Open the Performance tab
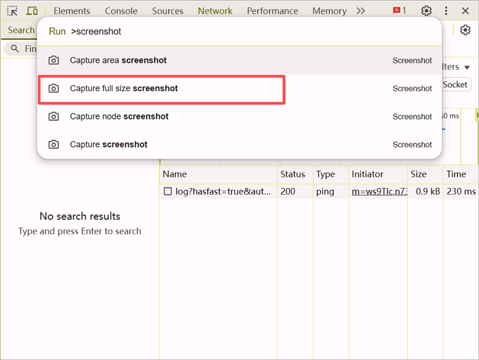Viewport: 479px width, 360px height. (x=272, y=11)
